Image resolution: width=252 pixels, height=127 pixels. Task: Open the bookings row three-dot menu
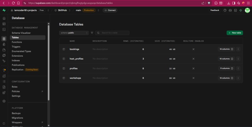(x=238, y=49)
